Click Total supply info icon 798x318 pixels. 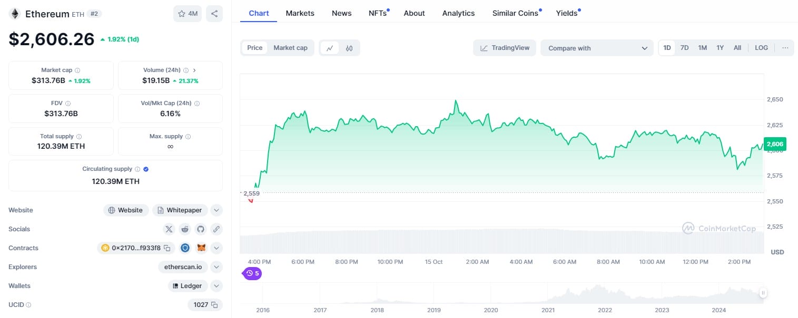[x=79, y=136]
